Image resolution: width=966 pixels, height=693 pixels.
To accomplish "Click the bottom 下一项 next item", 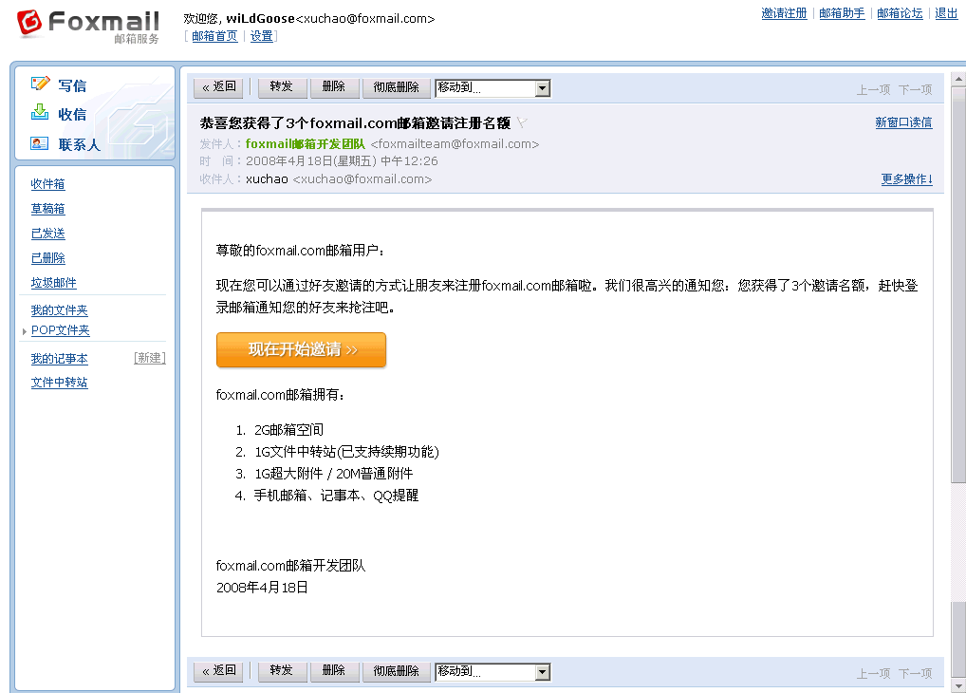I will click(x=915, y=674).
